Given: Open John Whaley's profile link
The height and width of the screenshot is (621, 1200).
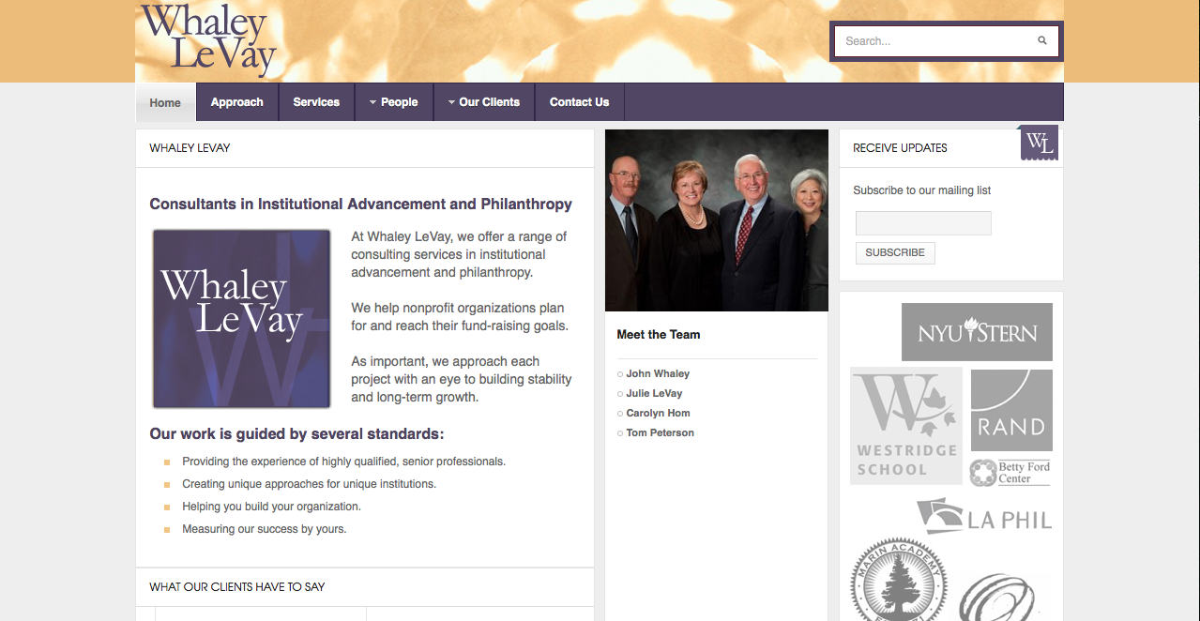Looking at the screenshot, I should click(658, 373).
